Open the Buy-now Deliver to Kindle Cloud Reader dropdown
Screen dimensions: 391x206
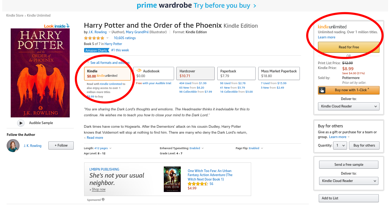(x=349, y=106)
